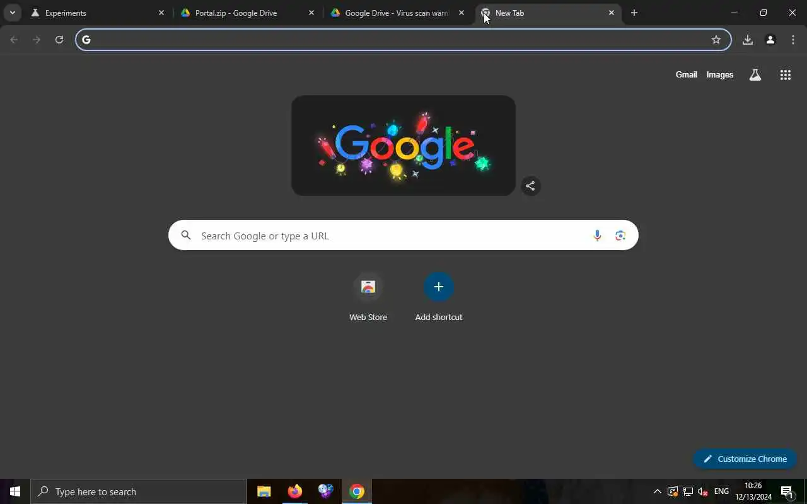
Task: Click the ENG language indicator
Action: coord(721,491)
